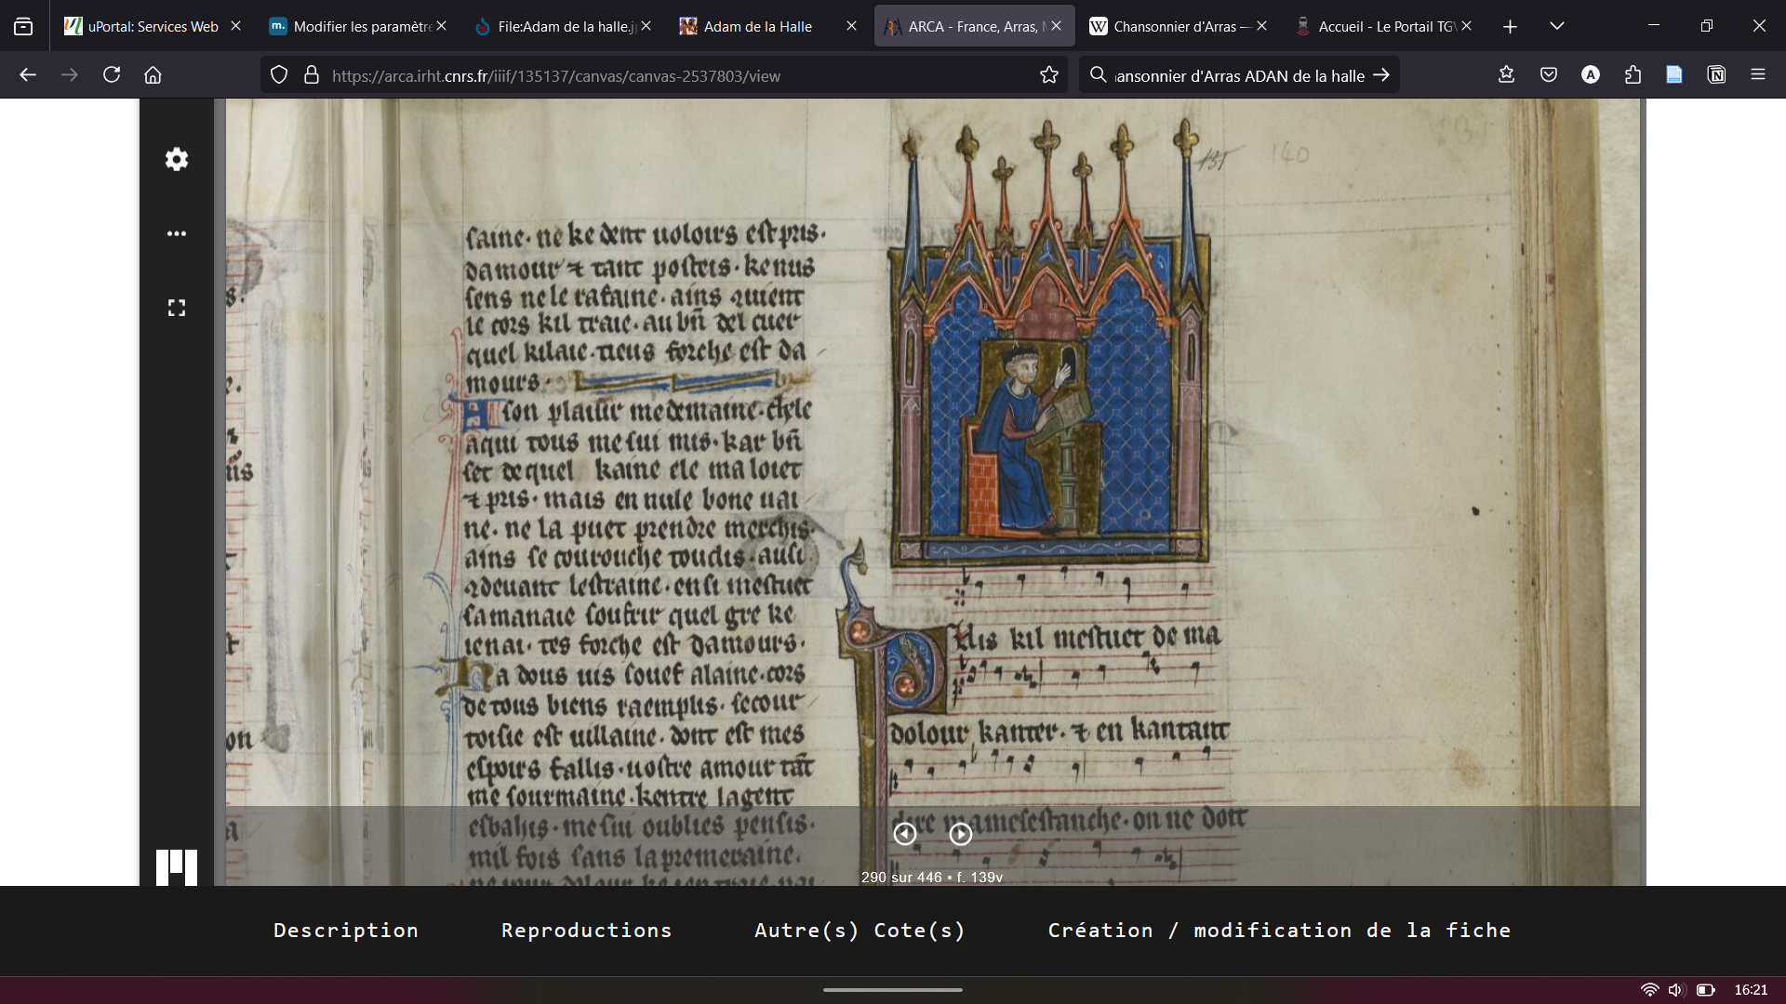Open the system volume speaker icon

tap(1676, 990)
